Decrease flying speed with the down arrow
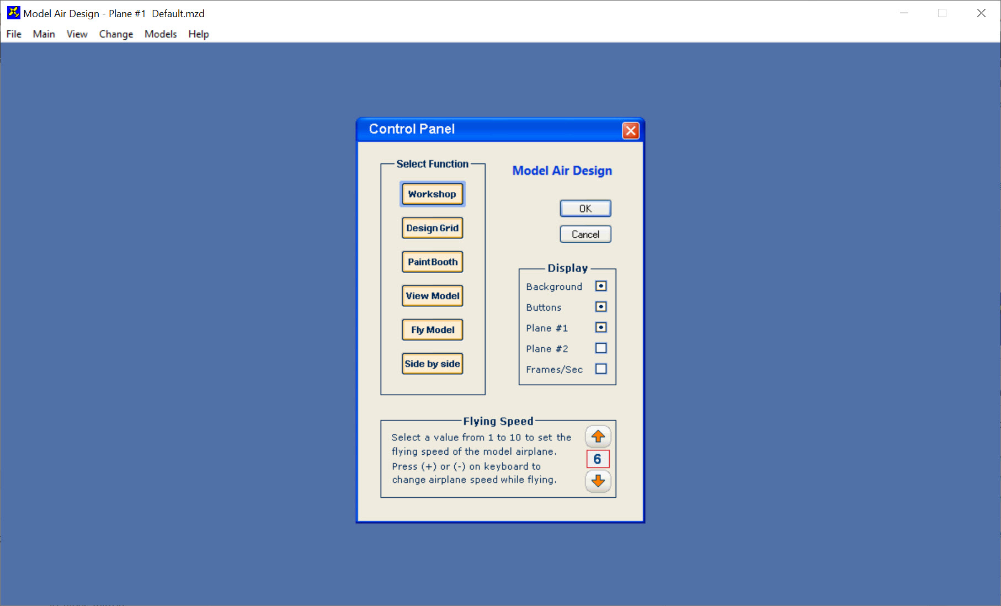The image size is (1001, 606). point(598,481)
